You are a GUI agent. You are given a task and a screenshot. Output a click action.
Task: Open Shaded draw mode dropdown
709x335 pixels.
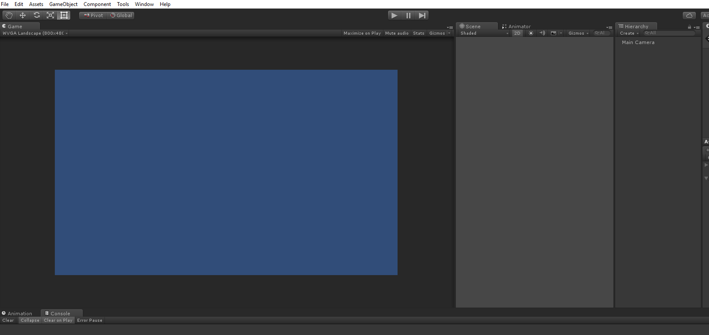[x=484, y=33]
